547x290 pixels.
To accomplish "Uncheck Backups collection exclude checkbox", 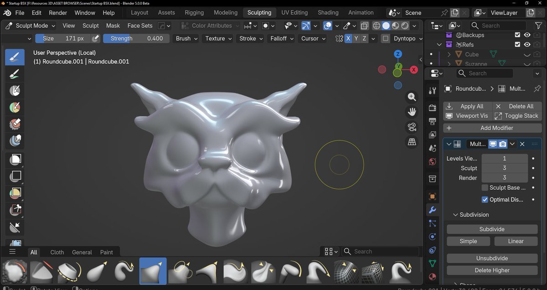I will pos(517,35).
